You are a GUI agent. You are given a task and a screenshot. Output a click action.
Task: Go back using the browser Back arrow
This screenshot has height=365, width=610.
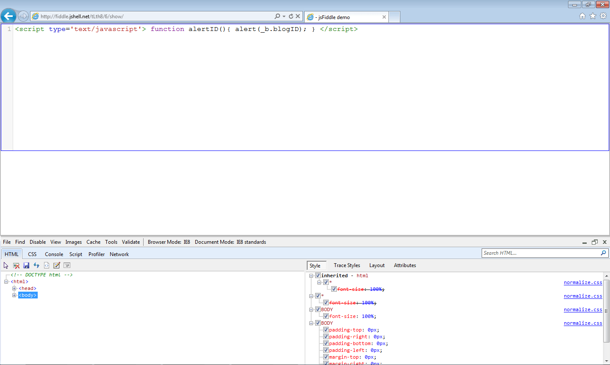(8, 17)
